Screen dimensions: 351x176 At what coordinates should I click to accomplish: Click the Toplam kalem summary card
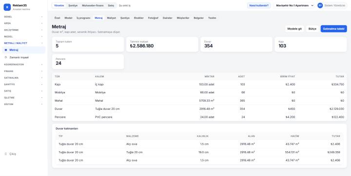[88, 44]
